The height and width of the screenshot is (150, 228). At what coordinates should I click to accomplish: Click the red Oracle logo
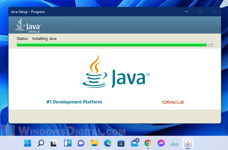173,102
